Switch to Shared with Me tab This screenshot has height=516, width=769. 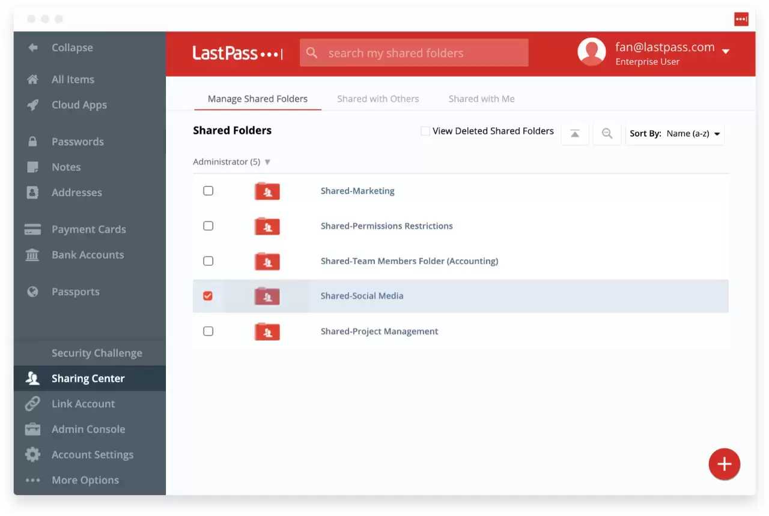[x=481, y=99]
